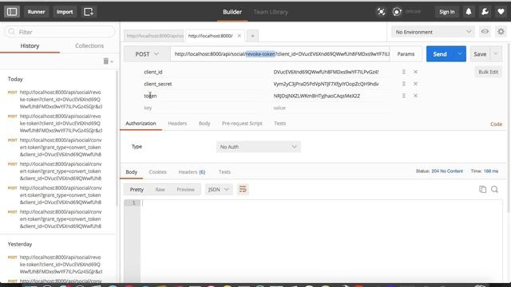Screen dimensions: 511x287
Task: Switch to the first greyed localhost request tab
Action: click(154, 36)
